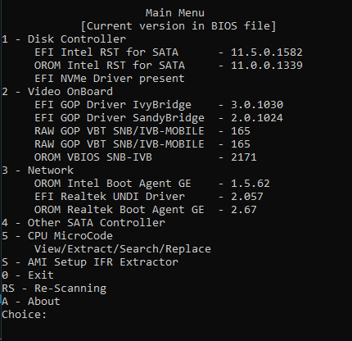Click the OROM Intel Boot Agent GE line
This screenshot has width=352, height=341.
tap(152, 184)
